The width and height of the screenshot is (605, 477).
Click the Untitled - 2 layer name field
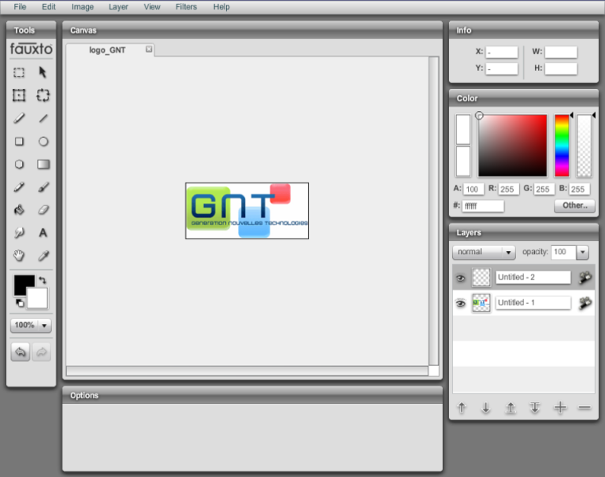point(533,277)
